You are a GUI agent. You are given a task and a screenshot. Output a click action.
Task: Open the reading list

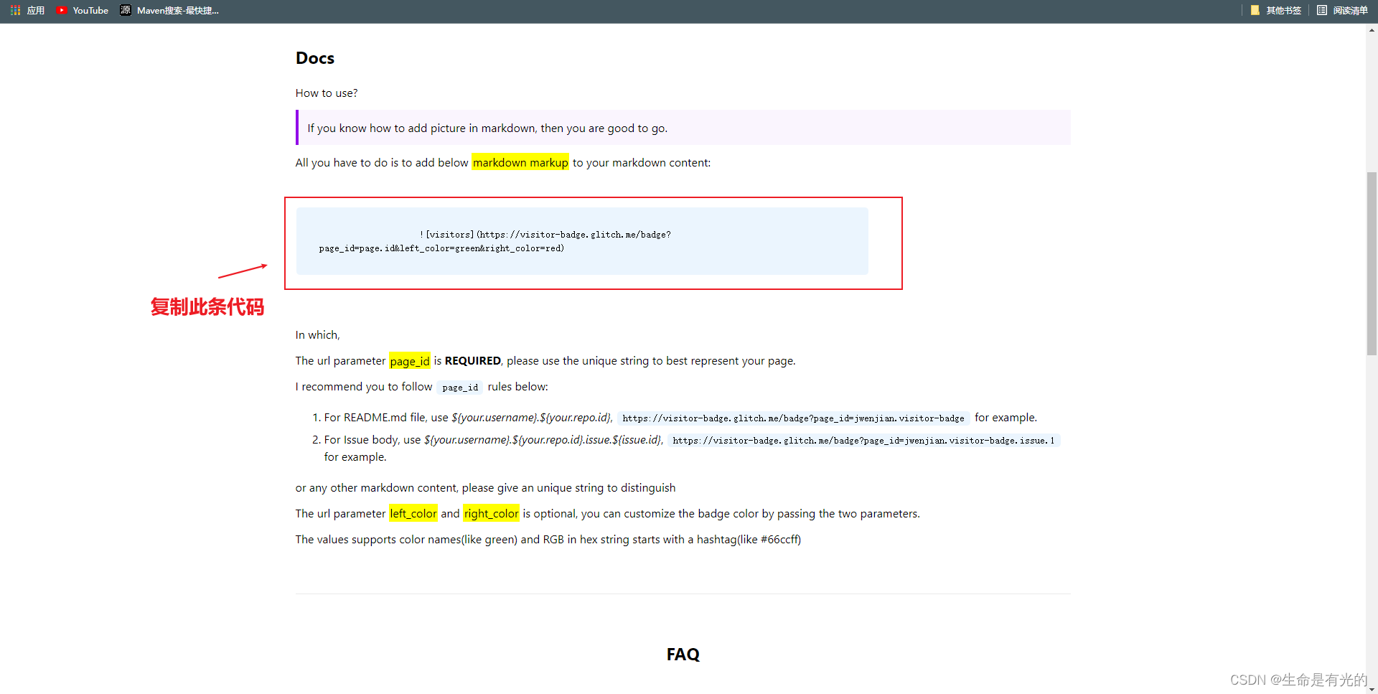pos(1342,10)
